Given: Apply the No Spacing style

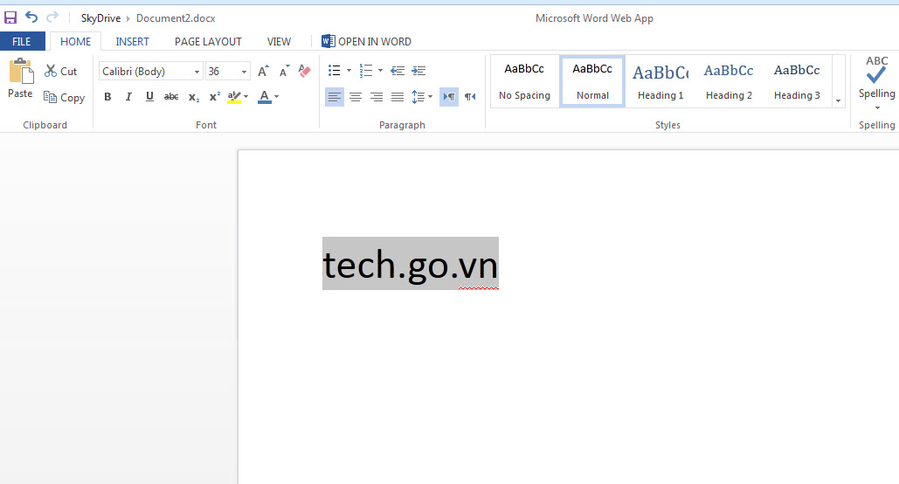Looking at the screenshot, I should click(524, 81).
